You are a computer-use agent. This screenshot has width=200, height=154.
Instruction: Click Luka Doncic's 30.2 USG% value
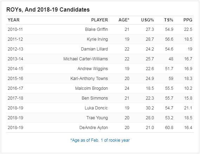point(150,108)
